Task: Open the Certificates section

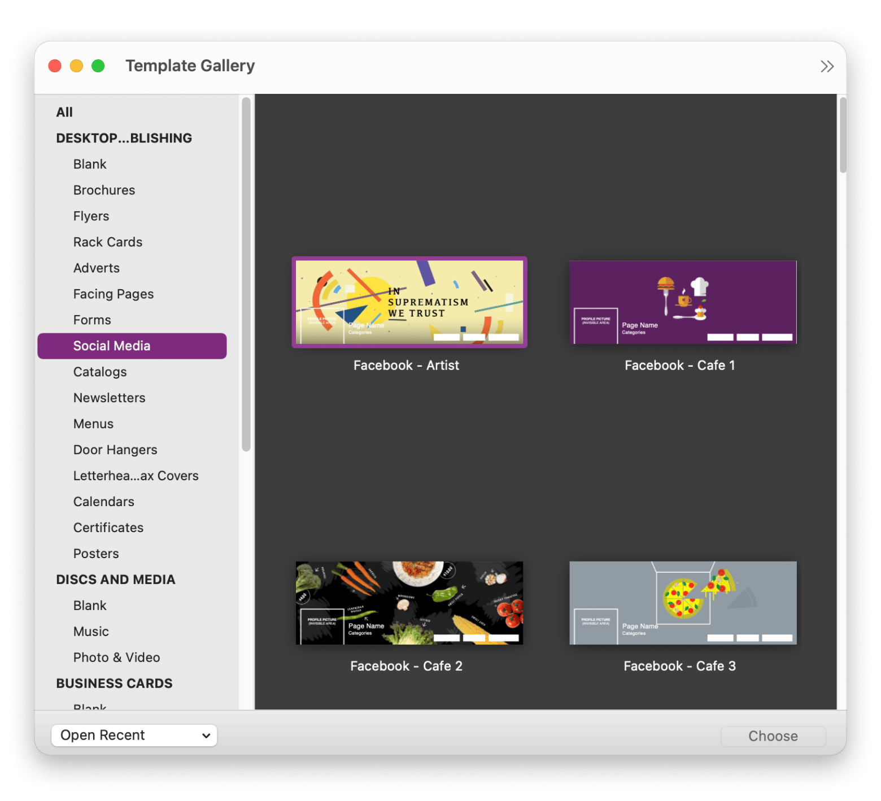Action: coord(108,527)
